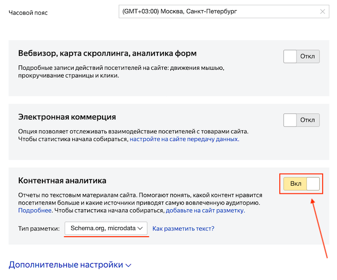The image size is (337, 280).
Task: Open the 'настройте на сайте передачу данных' link
Action: (184, 139)
